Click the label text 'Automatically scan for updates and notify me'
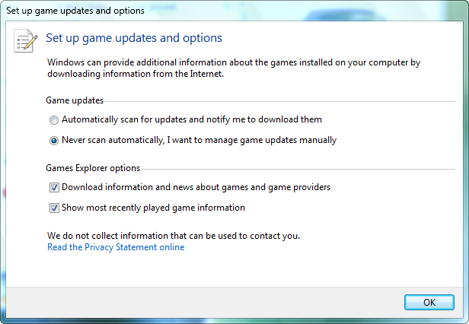The width and height of the screenshot is (469, 324). pyautogui.click(x=192, y=119)
